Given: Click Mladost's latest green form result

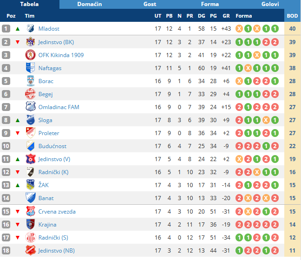Looking at the screenshot, I should [275, 29].
